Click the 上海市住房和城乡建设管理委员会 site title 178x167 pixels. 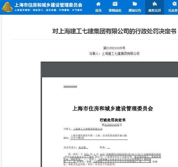[49, 5]
